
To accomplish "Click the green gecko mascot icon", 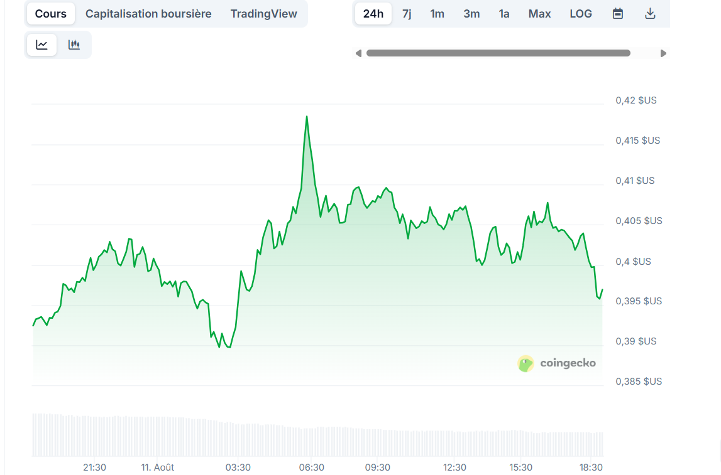I will pyautogui.click(x=525, y=363).
